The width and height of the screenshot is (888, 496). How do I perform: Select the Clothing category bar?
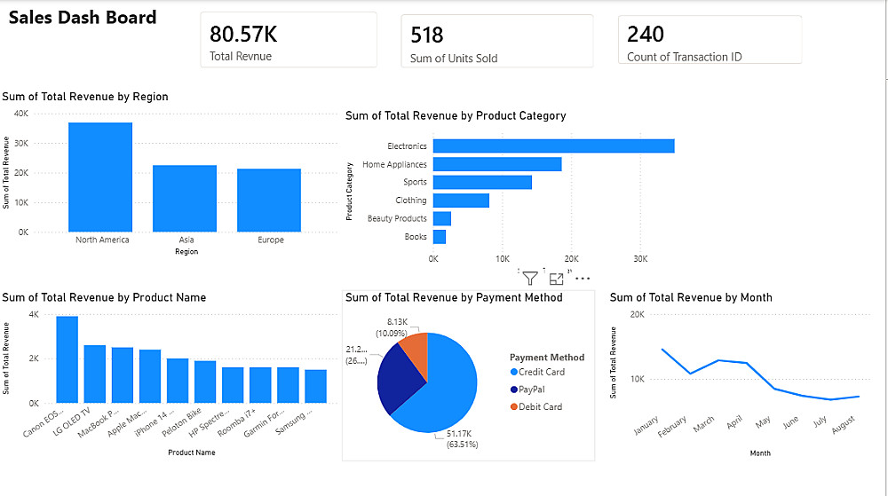461,201
